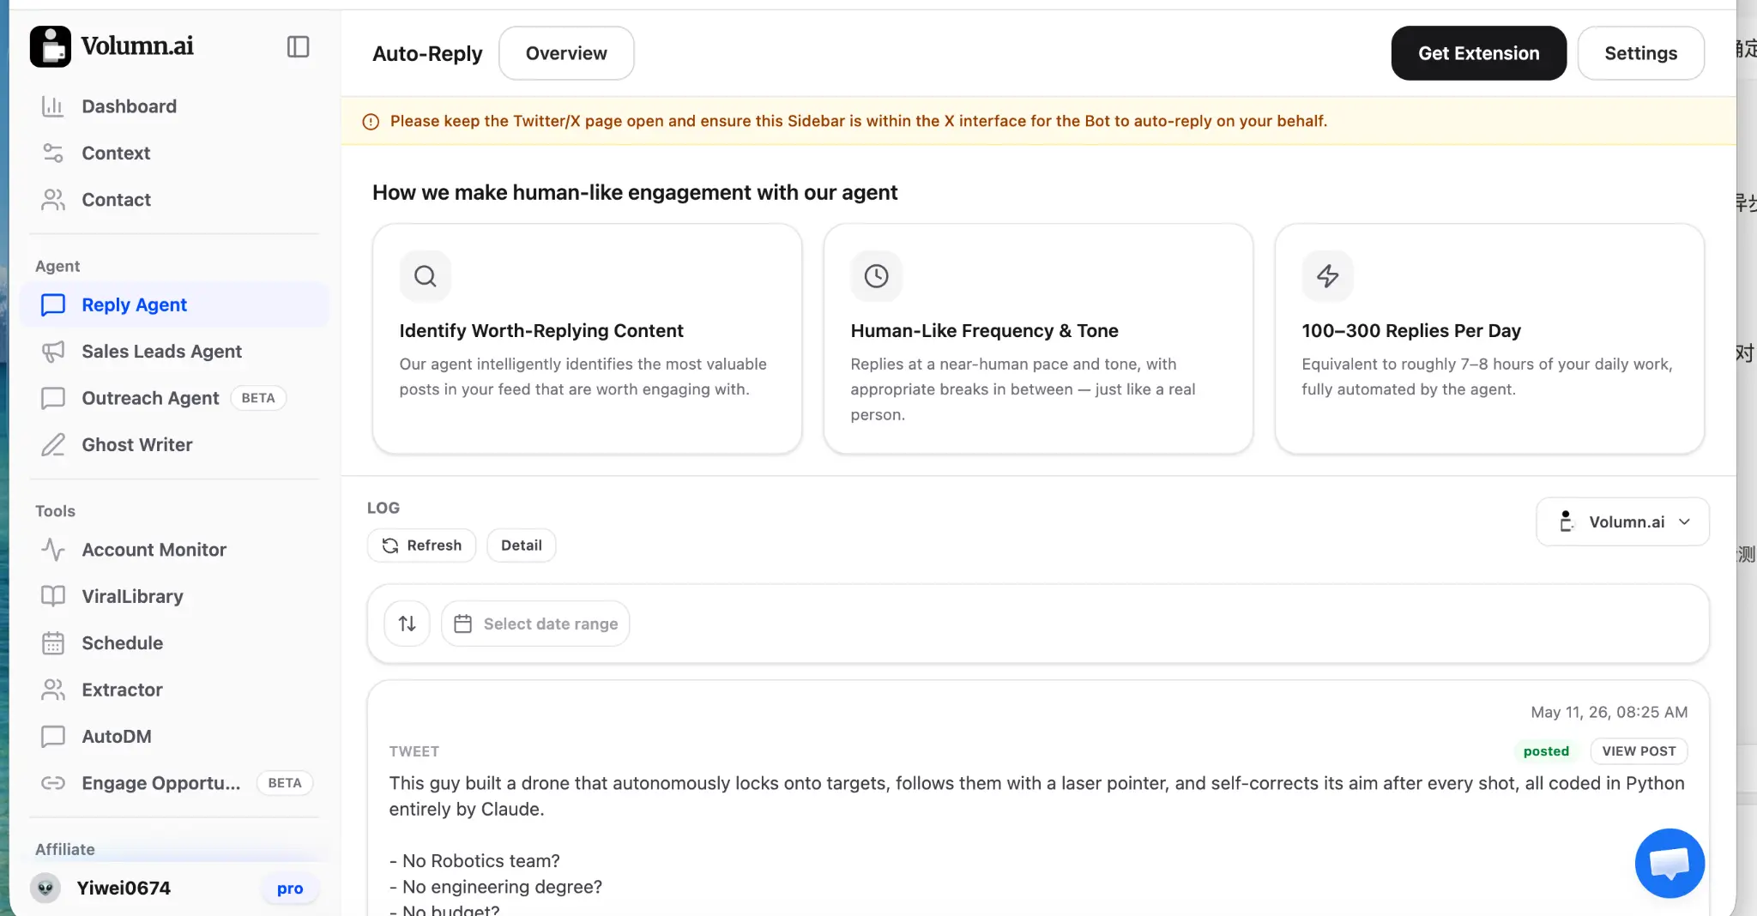Image resolution: width=1757 pixels, height=916 pixels.
Task: Open Settings button in the header
Action: 1640,53
